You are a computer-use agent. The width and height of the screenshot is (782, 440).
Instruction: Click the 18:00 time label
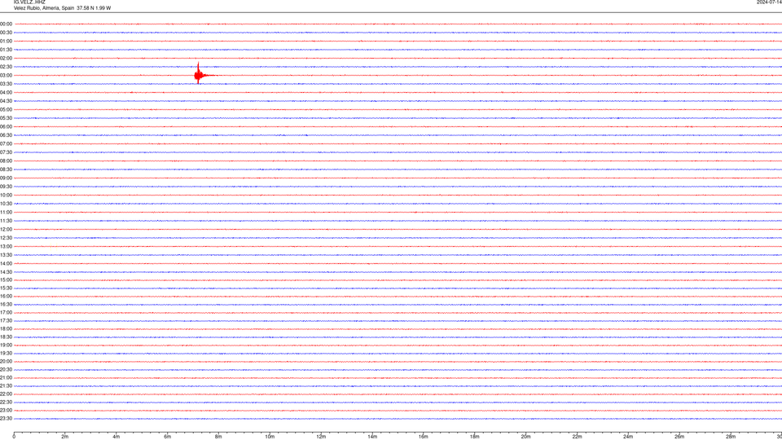pos(6,328)
